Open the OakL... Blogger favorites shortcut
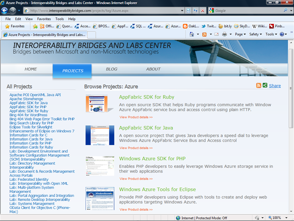Image resolution: width=294 pixels, height=221 pixels. [191, 26]
